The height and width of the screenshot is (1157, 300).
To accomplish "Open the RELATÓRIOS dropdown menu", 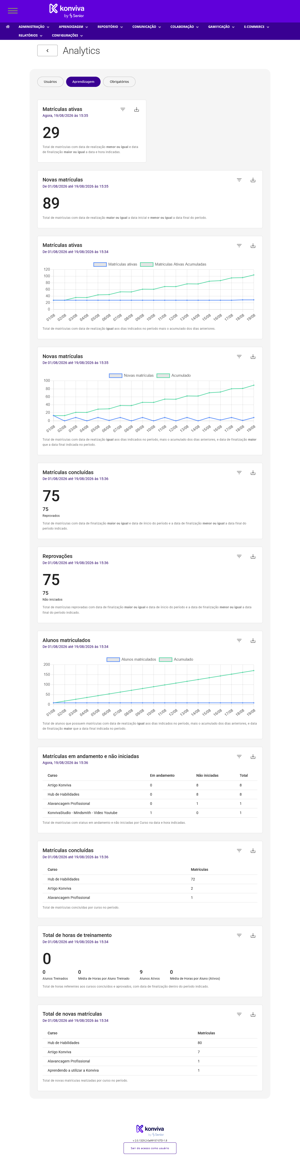I will point(30,36).
